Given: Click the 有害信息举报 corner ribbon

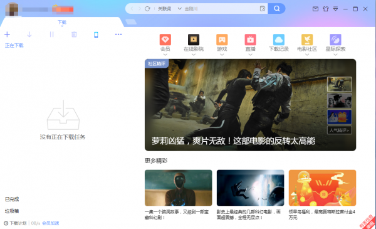Looking at the screenshot, I should click(x=368, y=222).
